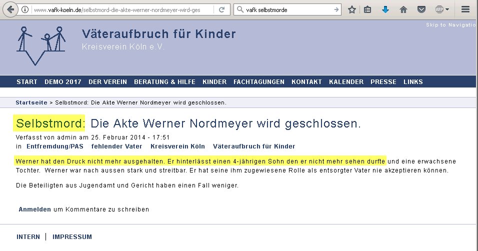
Task: Bookmark this page with the star icon
Action: tap(352, 10)
